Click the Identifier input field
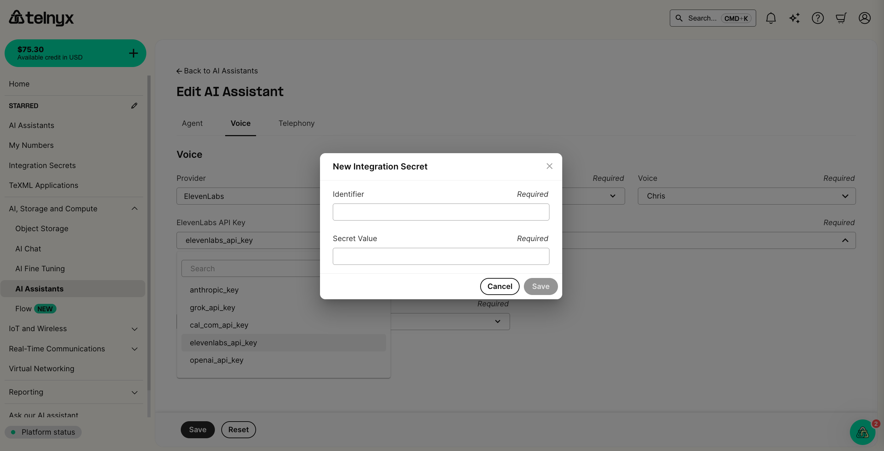The width and height of the screenshot is (884, 451). (x=441, y=212)
